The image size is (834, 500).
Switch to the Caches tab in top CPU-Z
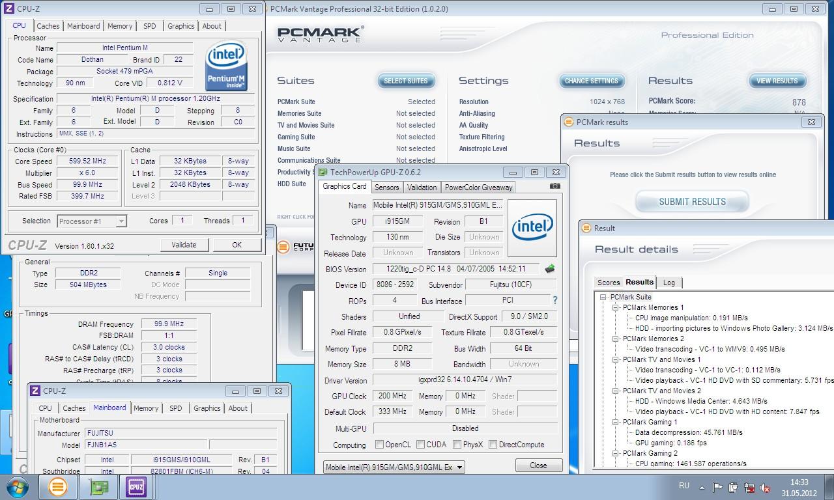click(x=48, y=26)
